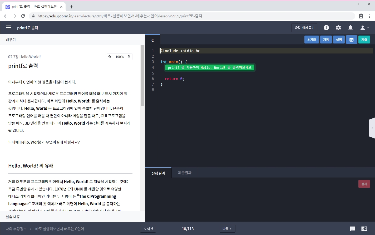The image size is (375, 235).
Task: Click the info circle icon
Action: (326, 28)
